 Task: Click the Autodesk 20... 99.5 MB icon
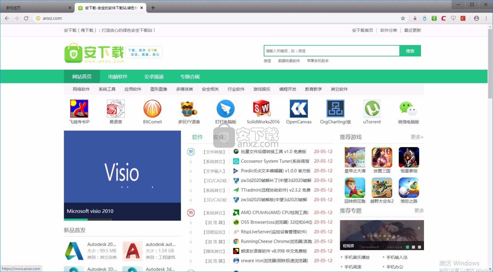coord(74,251)
